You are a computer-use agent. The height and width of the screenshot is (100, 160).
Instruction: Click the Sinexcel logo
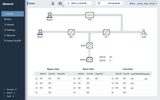8,4
